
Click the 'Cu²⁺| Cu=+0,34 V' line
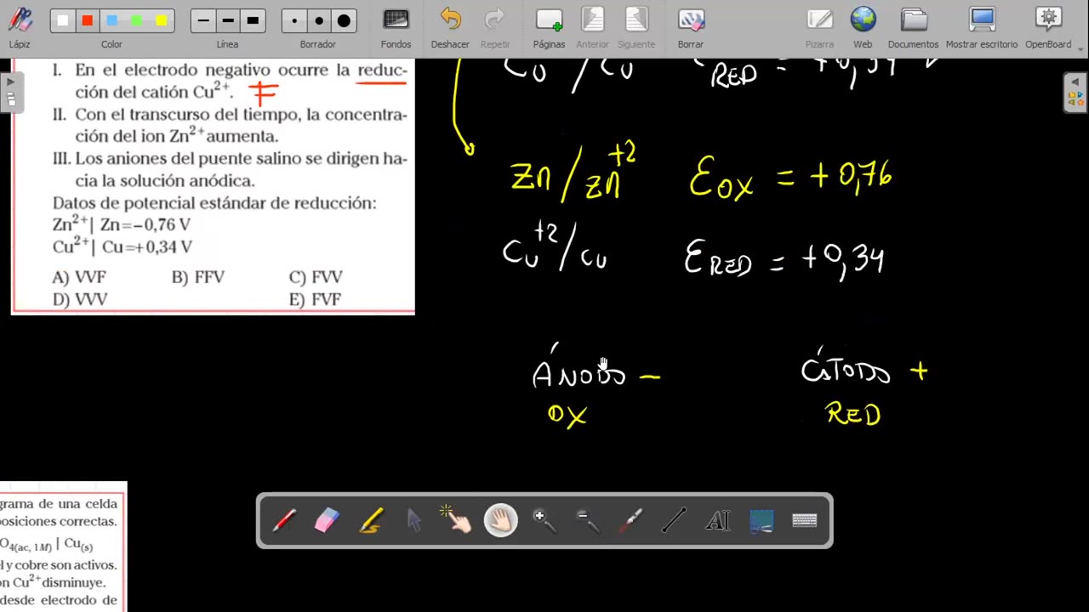click(x=123, y=246)
